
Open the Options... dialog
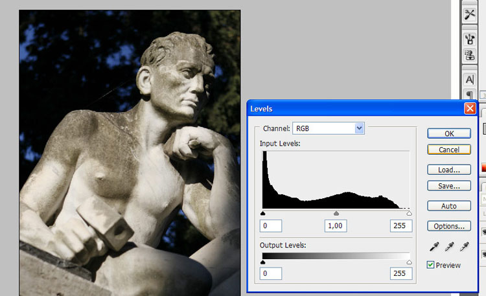449,226
